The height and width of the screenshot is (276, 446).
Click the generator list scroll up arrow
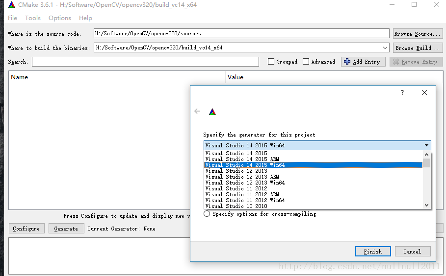pyautogui.click(x=426, y=155)
